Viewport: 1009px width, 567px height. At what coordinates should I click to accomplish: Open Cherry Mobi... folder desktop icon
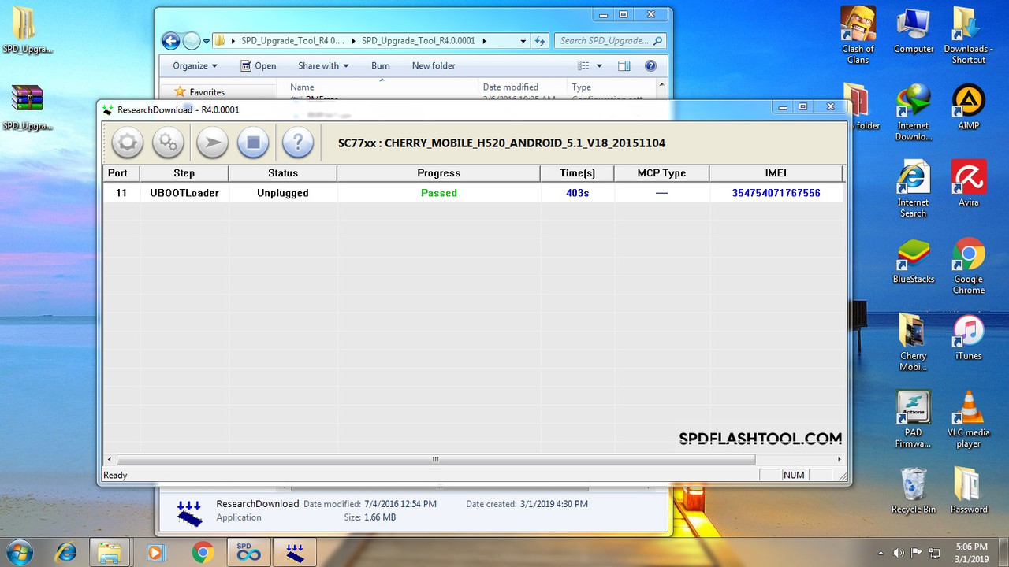[x=913, y=343]
